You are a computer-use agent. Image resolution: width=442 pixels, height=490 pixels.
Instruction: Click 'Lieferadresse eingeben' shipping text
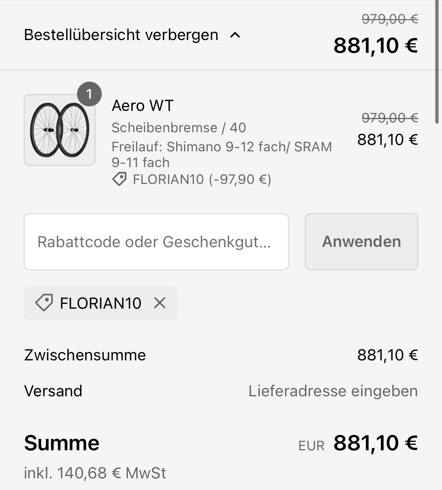coord(333,391)
